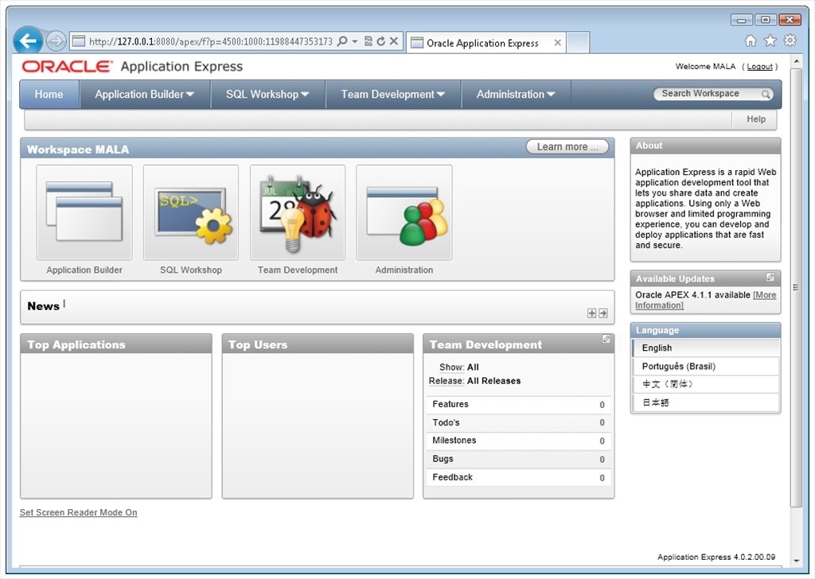Screen dimensions: 815x579
Task: Click the Oracle logo in the header
Action: tap(67, 67)
